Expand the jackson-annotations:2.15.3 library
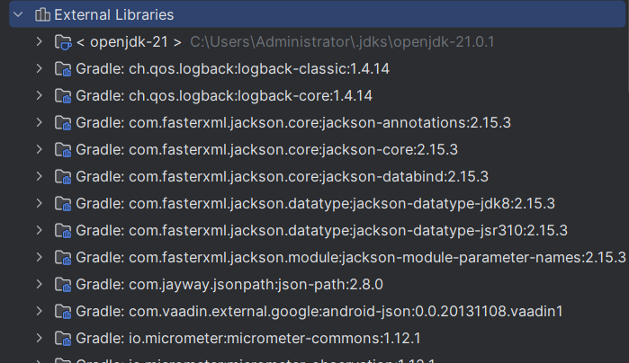Viewport: 629px width, 363px height. point(39,122)
